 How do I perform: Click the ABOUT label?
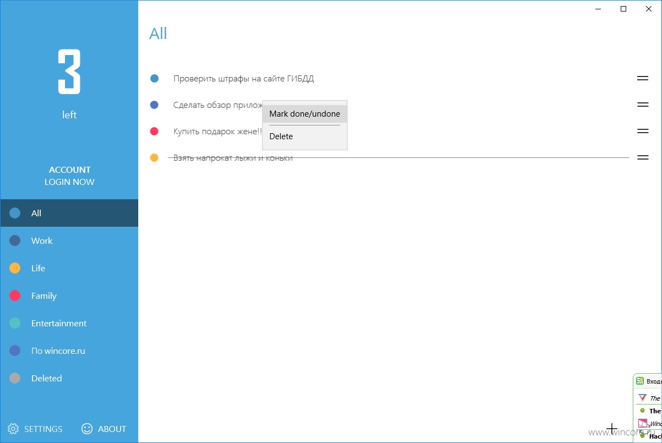click(112, 429)
